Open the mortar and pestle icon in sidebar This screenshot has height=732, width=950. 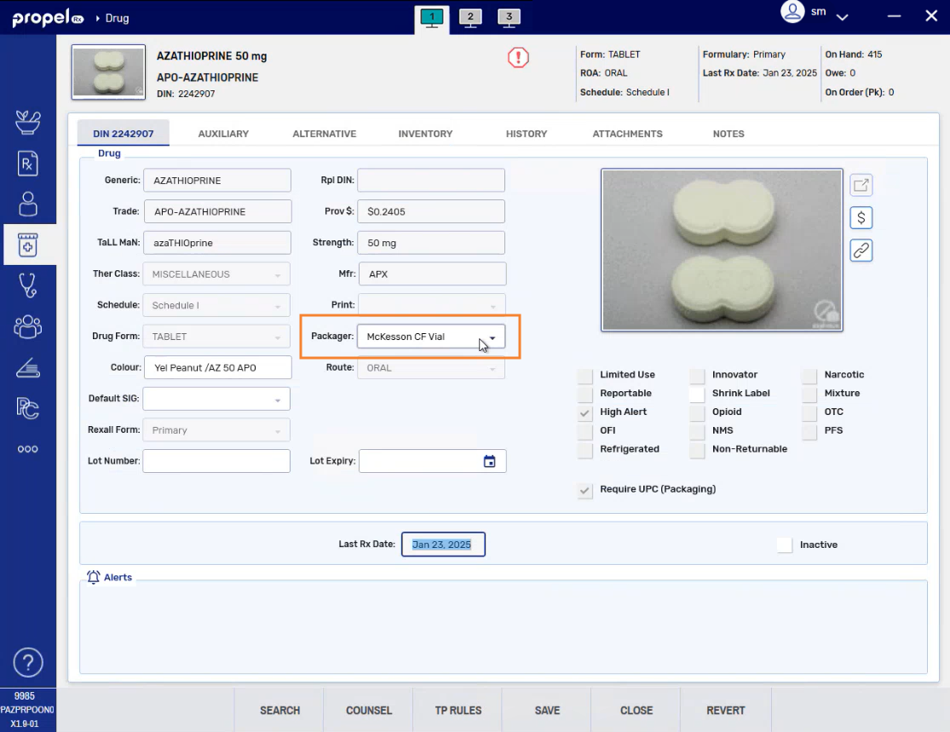point(28,122)
